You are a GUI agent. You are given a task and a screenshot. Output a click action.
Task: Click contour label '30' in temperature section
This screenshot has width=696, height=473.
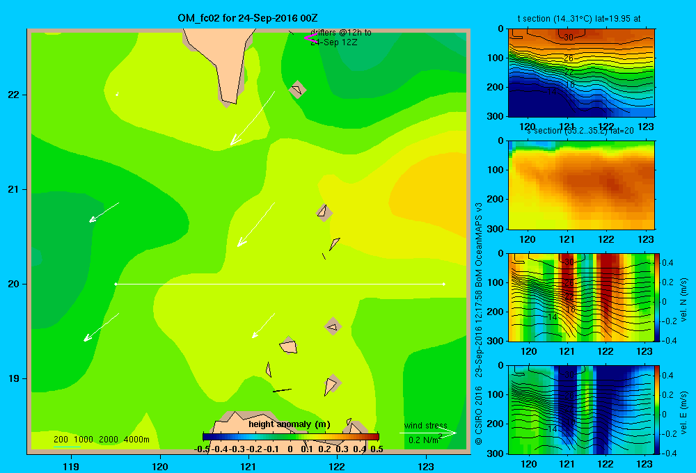pyautogui.click(x=569, y=38)
